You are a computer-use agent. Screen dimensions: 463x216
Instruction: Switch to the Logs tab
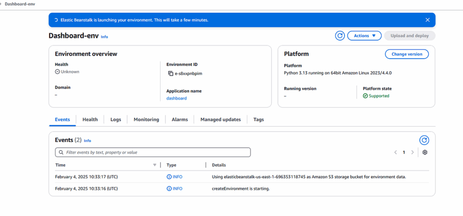(x=116, y=120)
